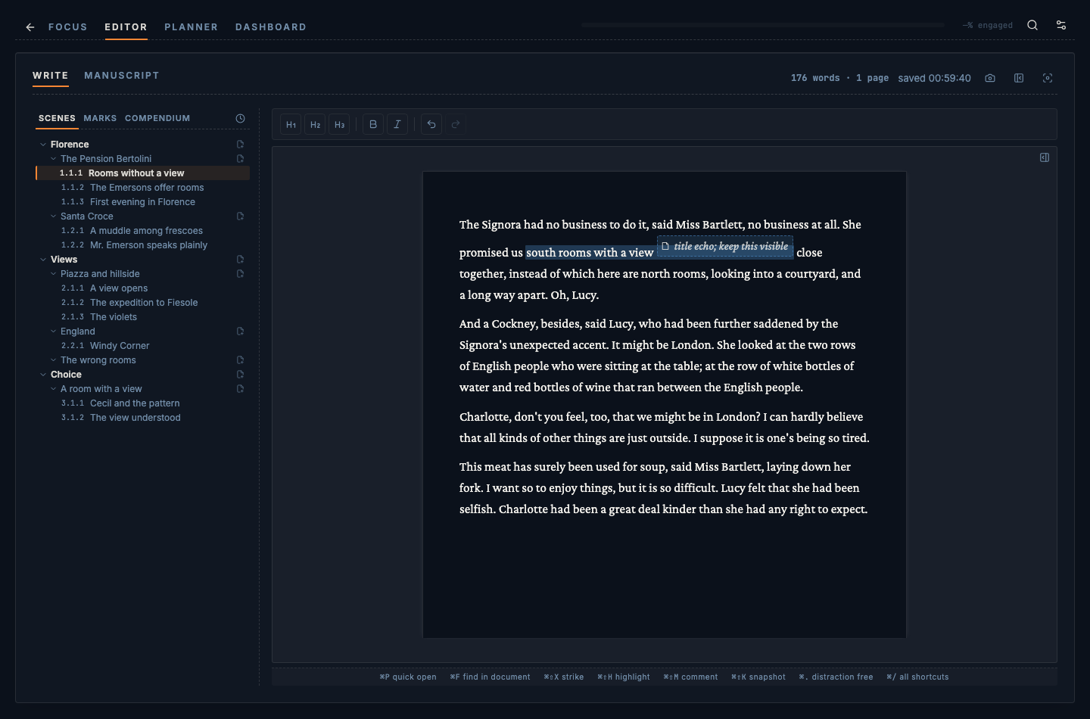Image resolution: width=1090 pixels, height=719 pixels.
Task: Click the note icon on The Pension Bertolini
Action: [240, 159]
